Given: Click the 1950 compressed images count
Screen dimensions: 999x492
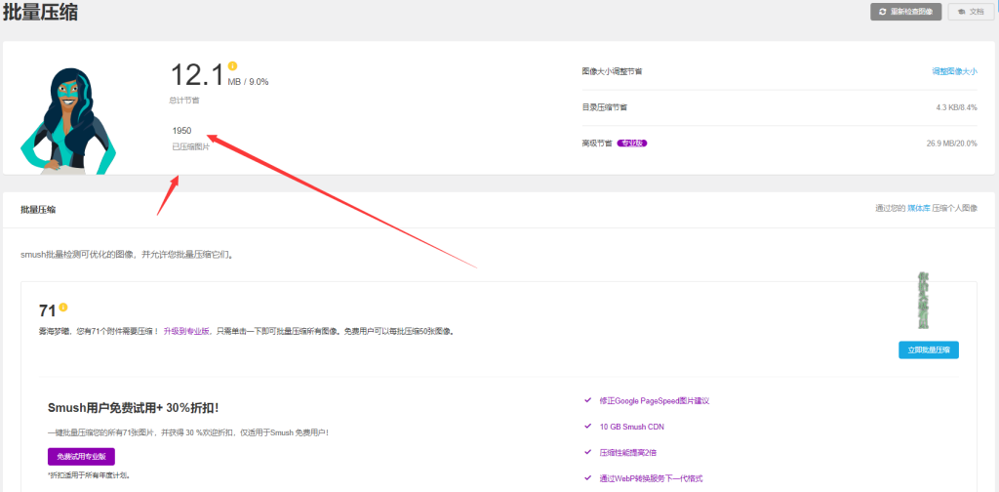Looking at the screenshot, I should [181, 131].
